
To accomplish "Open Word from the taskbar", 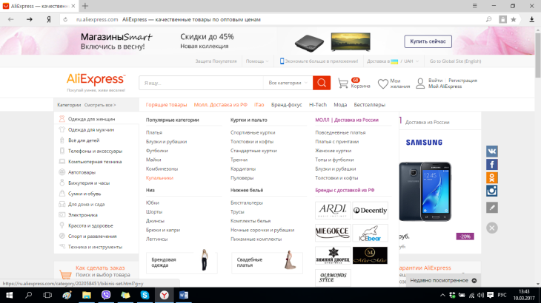I will coord(184,295).
